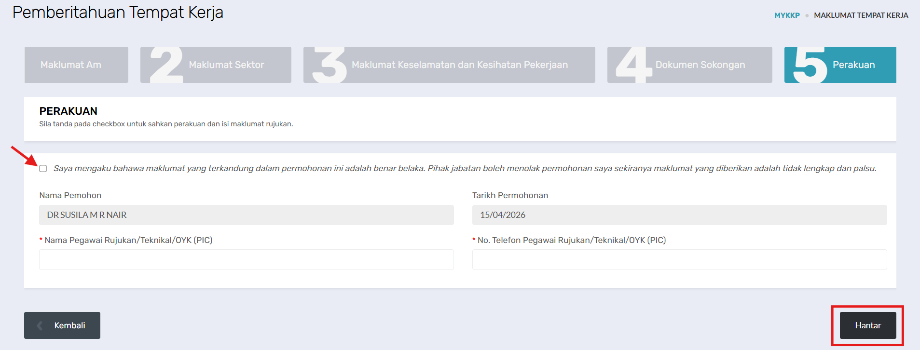Click the large step 5 number icon

pos(810,65)
